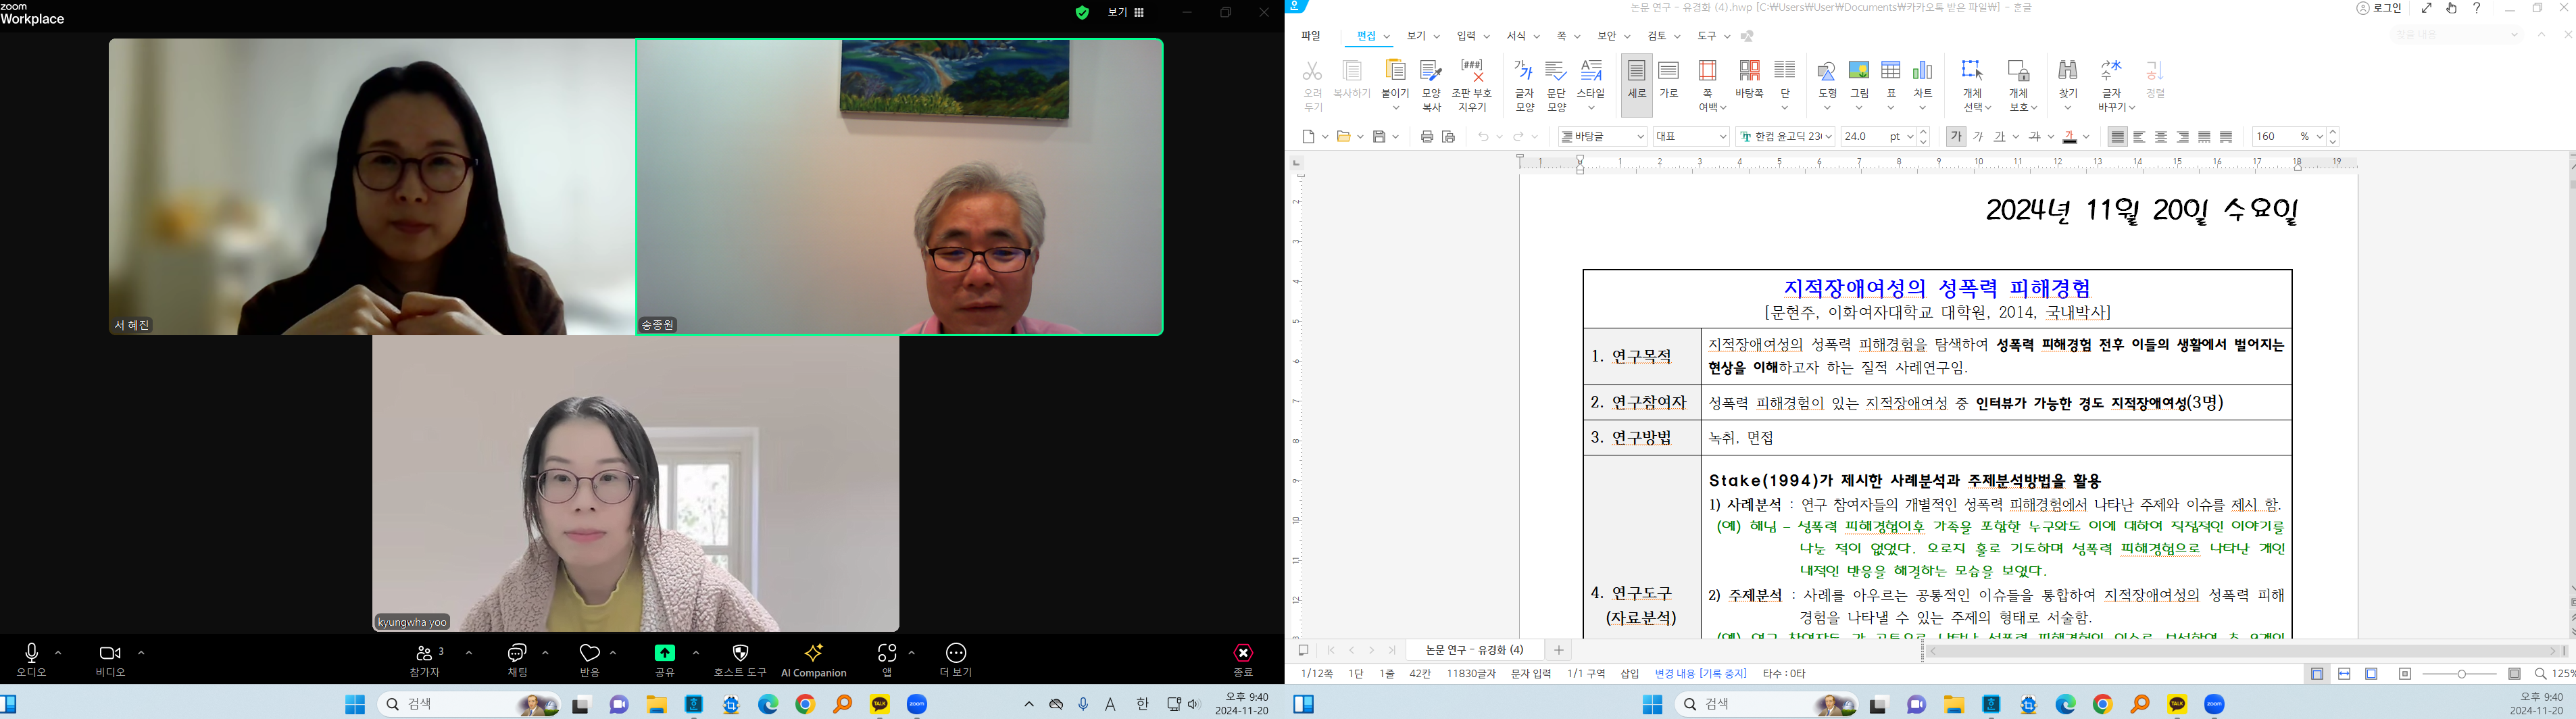
Task: Click 찾을 내용 search input field
Action: coord(2457,35)
